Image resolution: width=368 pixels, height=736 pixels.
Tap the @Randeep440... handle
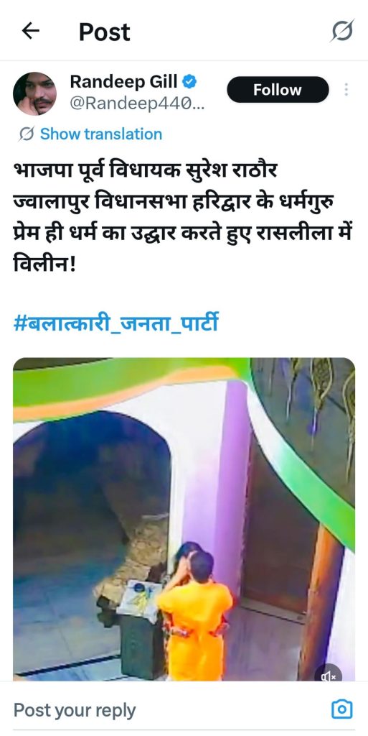pos(137,103)
